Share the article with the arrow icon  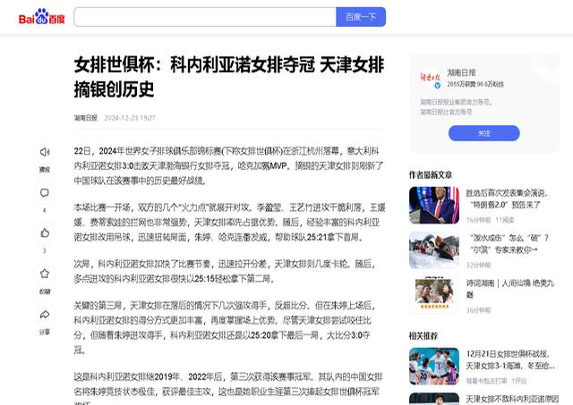tap(45, 314)
